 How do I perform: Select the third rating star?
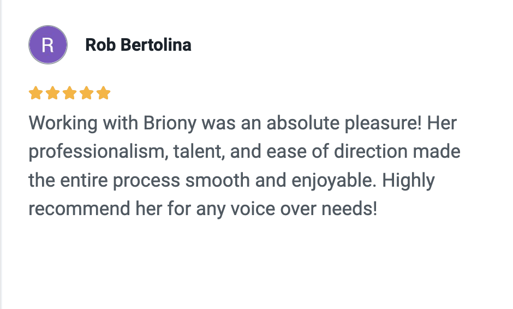pos(70,93)
